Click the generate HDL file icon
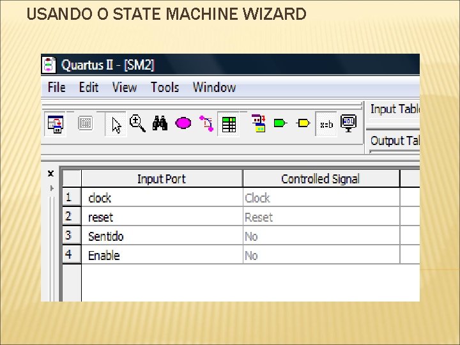Screen dimensions: 460x345 [349, 123]
